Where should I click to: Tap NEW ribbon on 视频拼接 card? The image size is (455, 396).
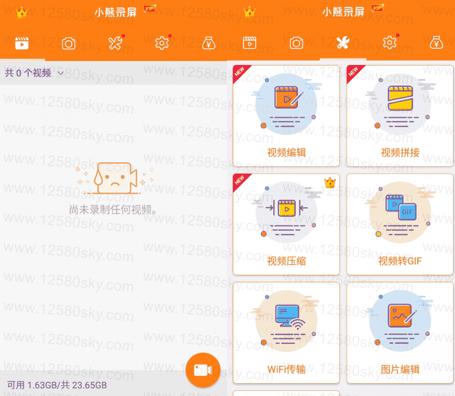pos(354,72)
